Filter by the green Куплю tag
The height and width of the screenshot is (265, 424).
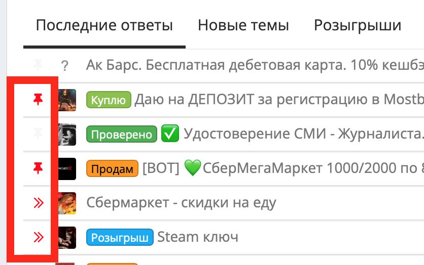pyautogui.click(x=109, y=100)
